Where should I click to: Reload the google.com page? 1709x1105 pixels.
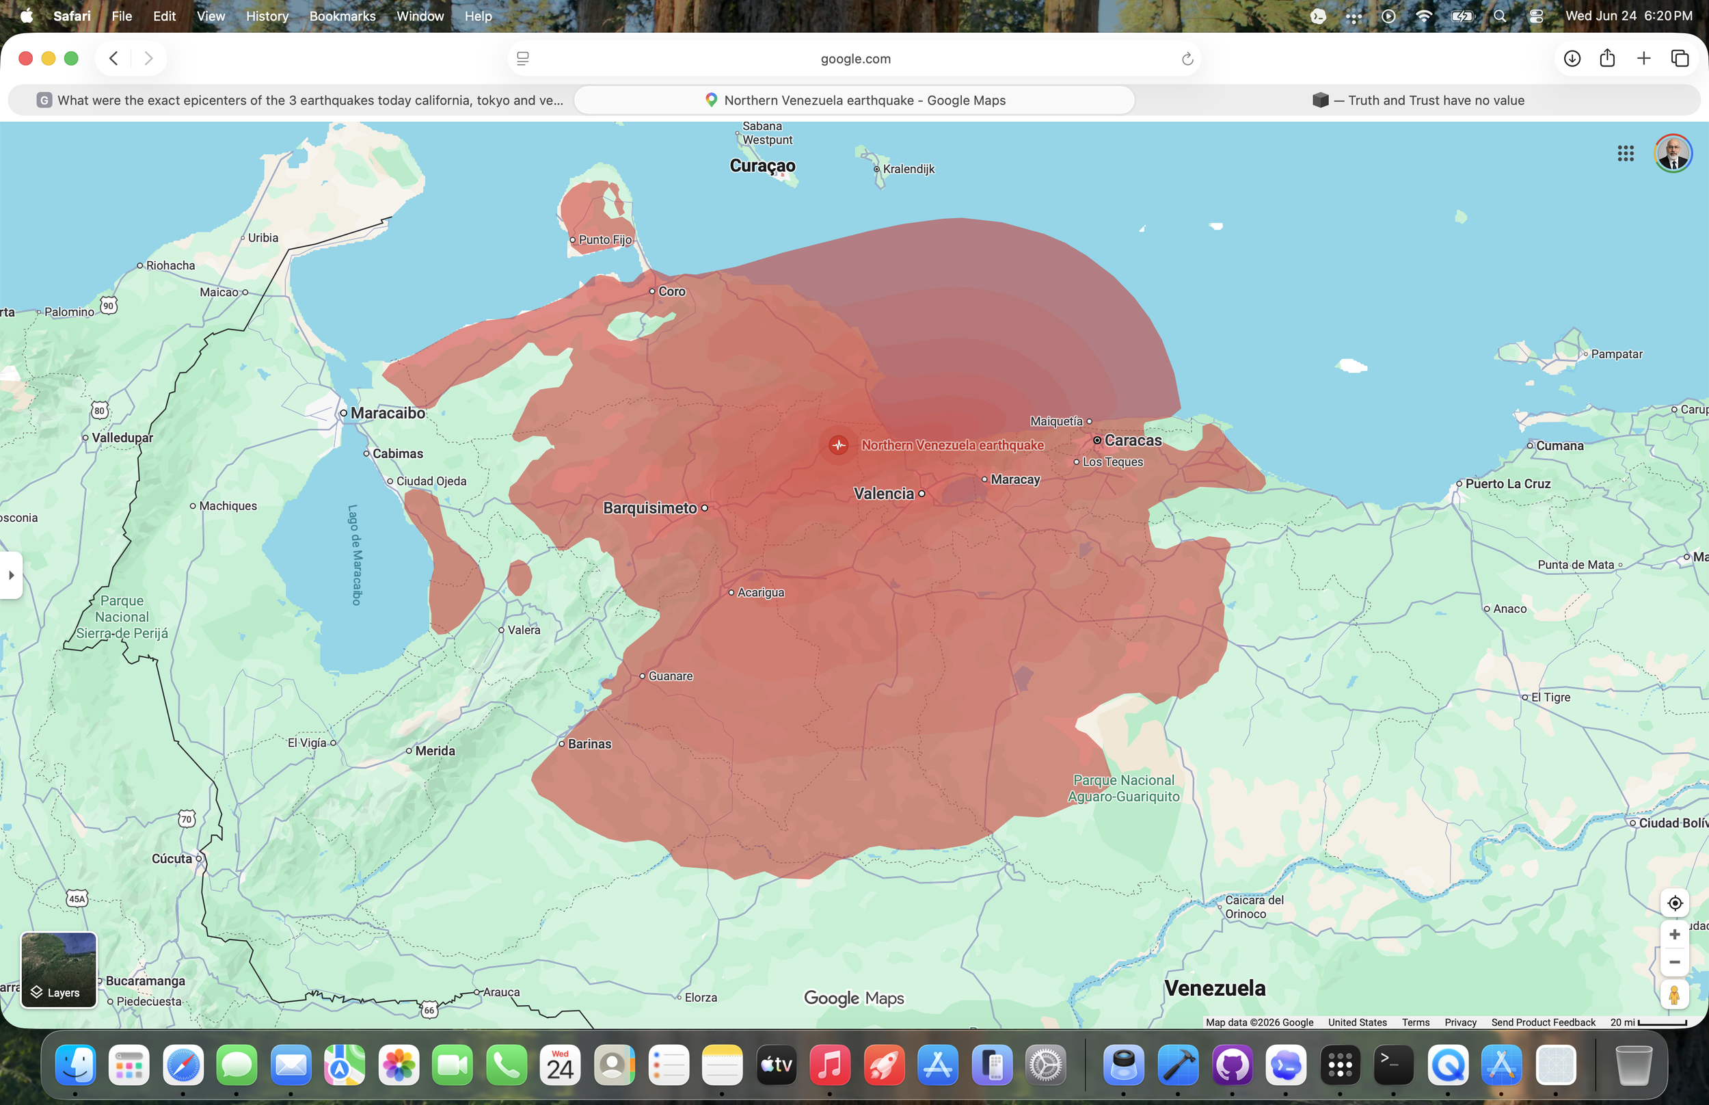[x=1187, y=59]
